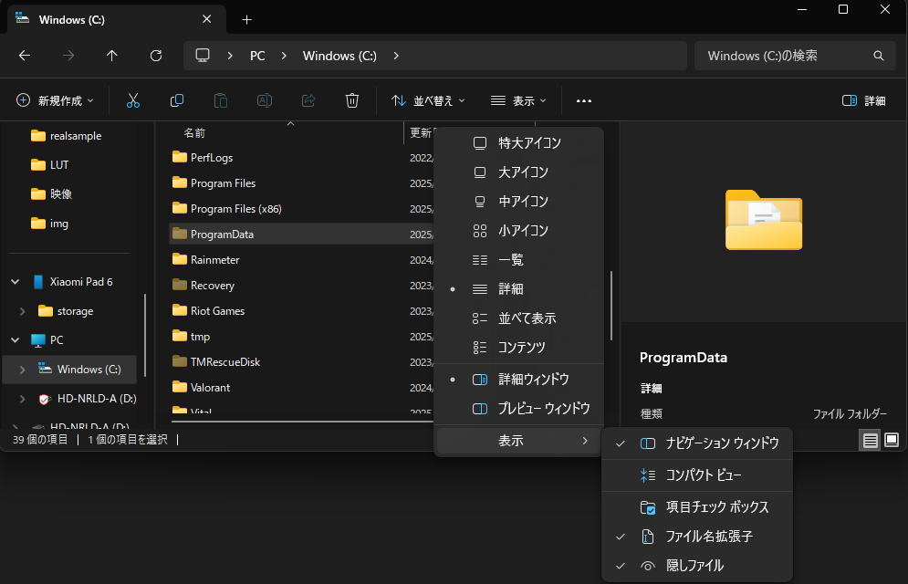908x584 pixels.
Task: Collapse the PC tree node
Action: (x=16, y=340)
